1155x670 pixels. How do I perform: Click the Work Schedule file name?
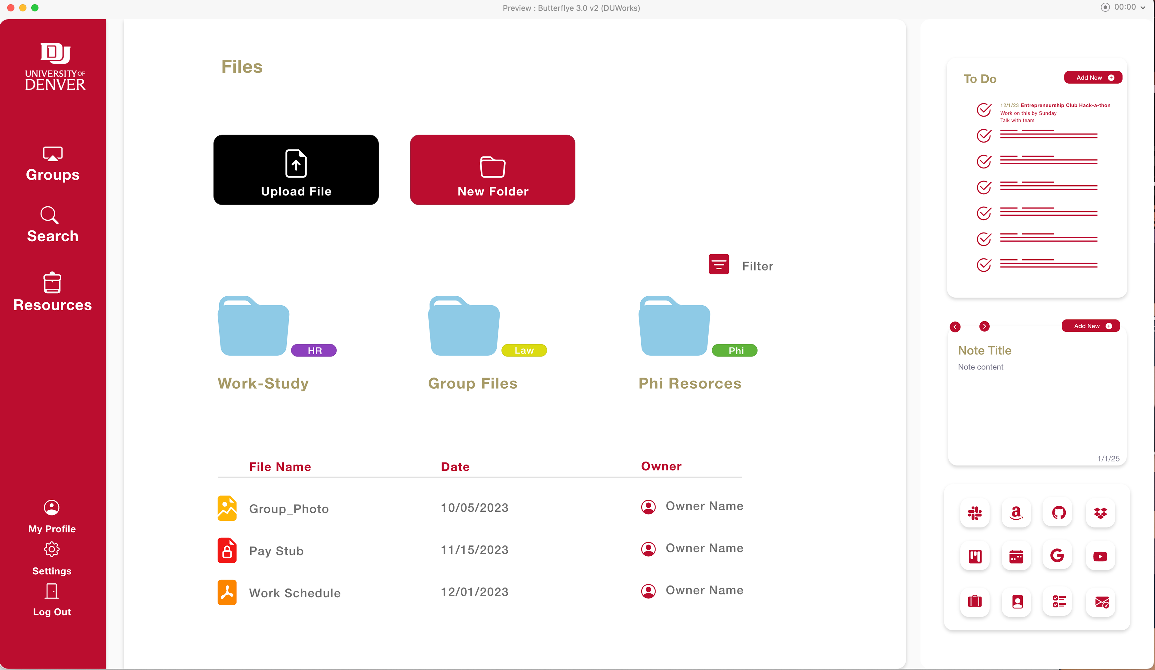[x=295, y=593]
